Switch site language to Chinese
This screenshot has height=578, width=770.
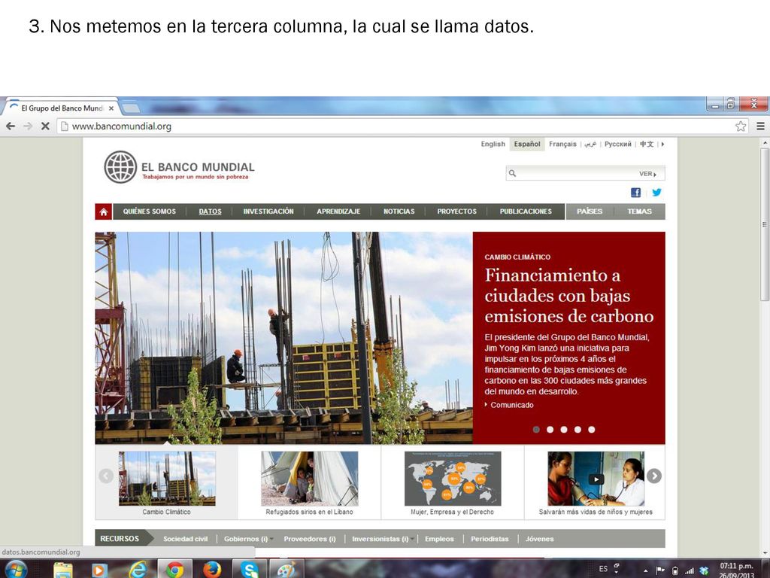(x=647, y=144)
